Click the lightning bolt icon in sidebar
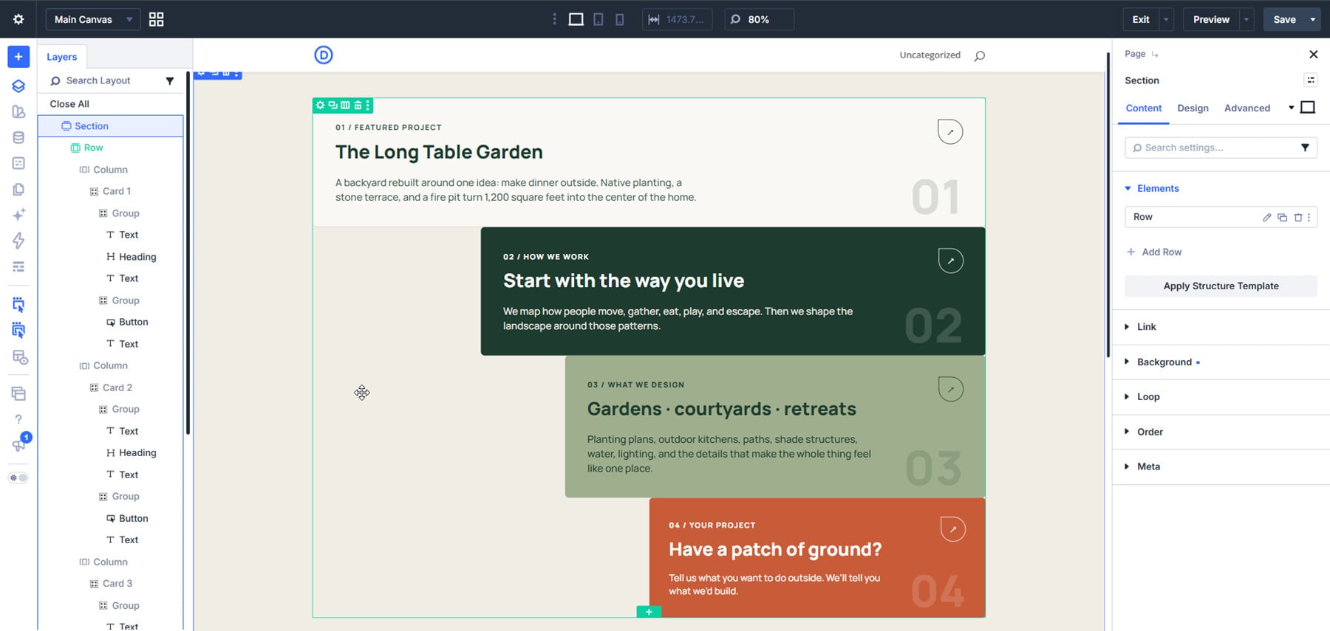This screenshot has width=1330, height=631. coord(18,241)
